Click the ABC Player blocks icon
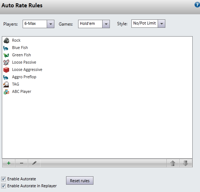The image size is (200, 192). click(x=6, y=92)
